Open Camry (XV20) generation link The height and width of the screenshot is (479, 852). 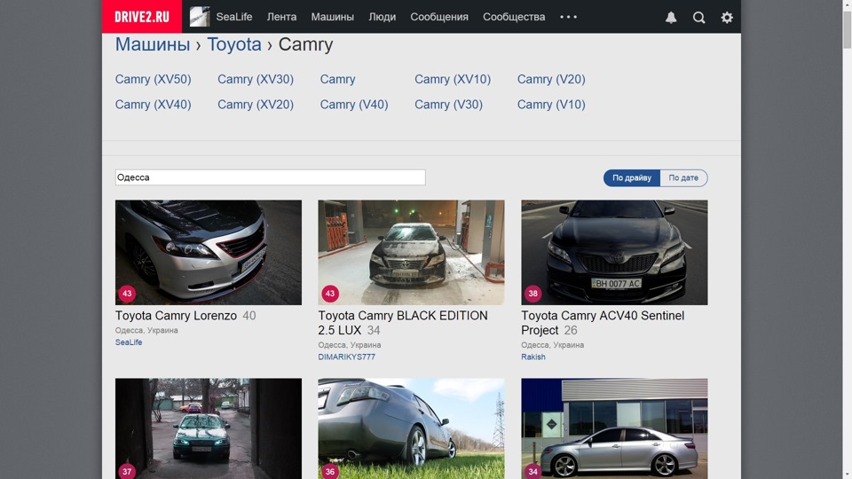(256, 105)
